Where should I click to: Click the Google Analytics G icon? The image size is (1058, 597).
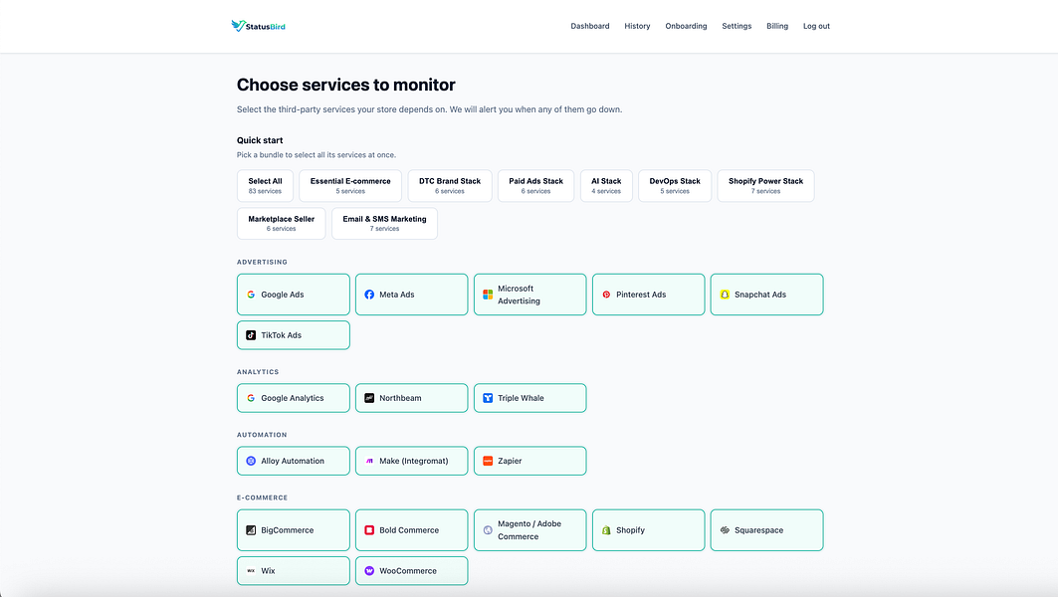tap(251, 398)
